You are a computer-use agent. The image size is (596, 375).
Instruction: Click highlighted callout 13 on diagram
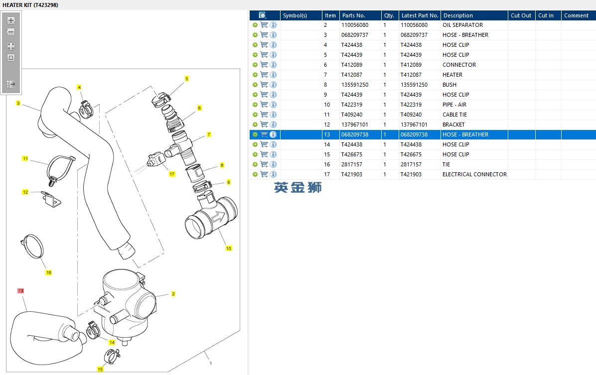[x=20, y=290]
